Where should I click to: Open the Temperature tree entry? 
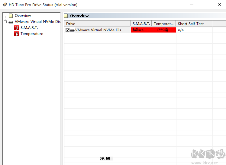(x=32, y=34)
